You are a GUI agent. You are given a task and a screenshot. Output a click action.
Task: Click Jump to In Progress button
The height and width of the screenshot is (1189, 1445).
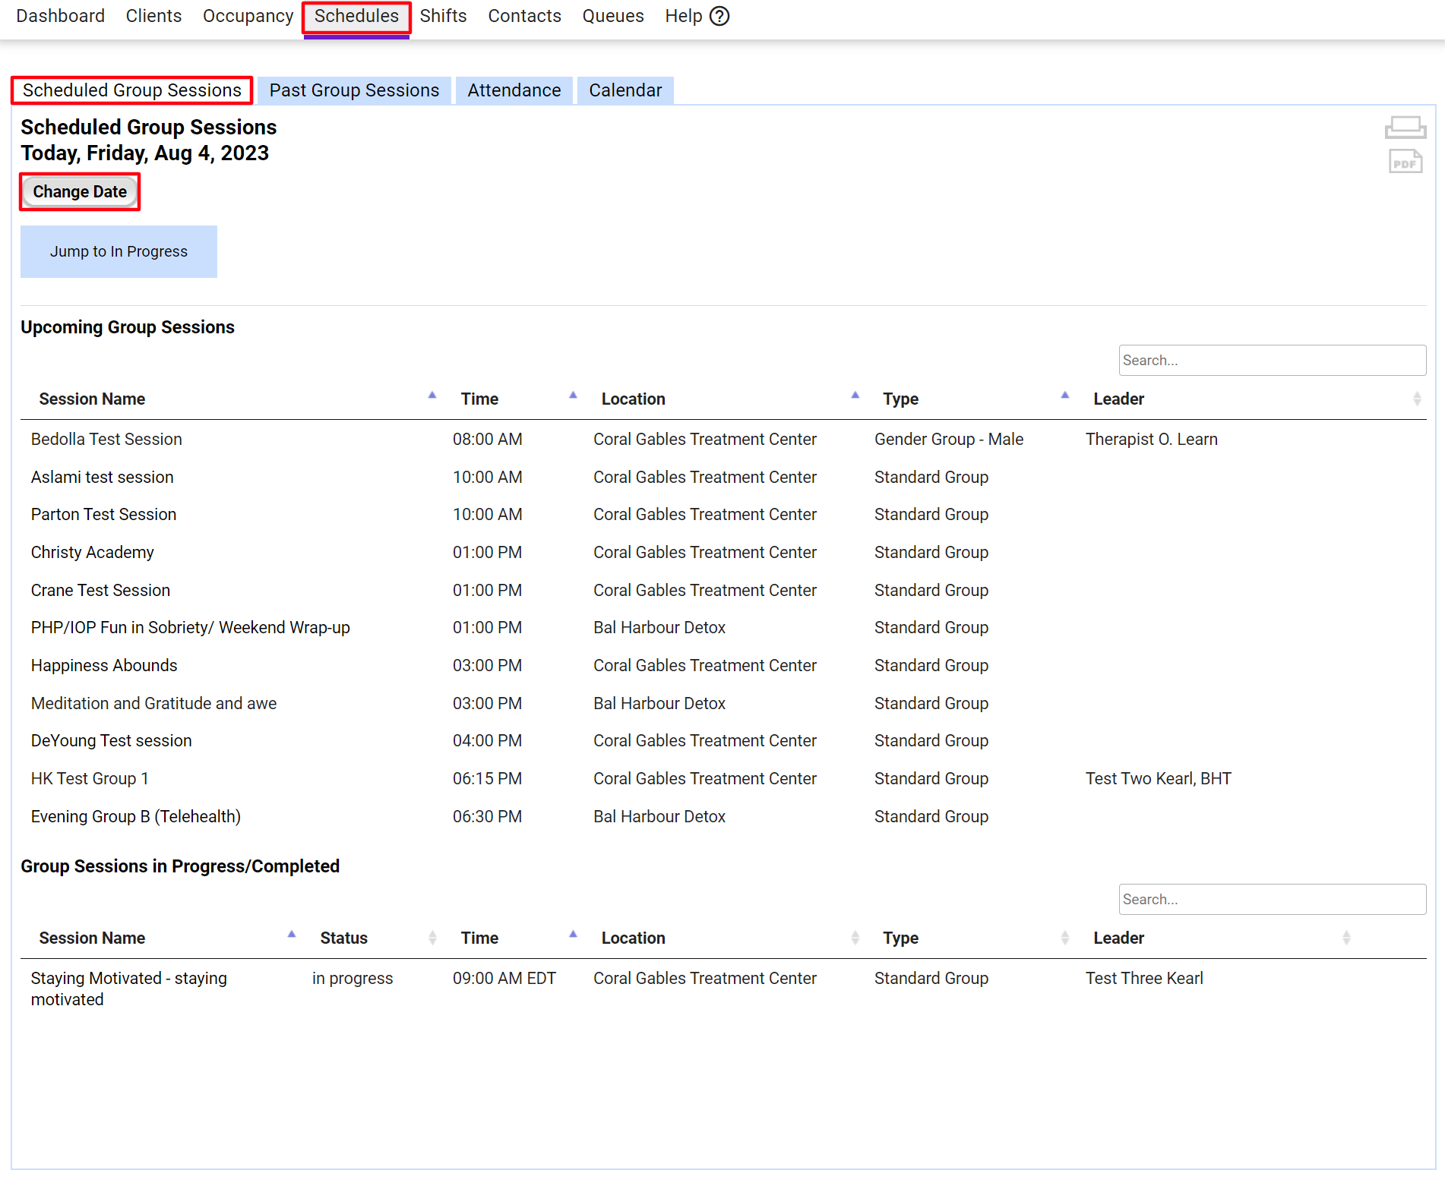[119, 251]
